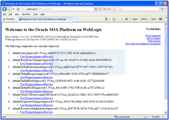Click the Google search box
The height and width of the screenshot is (120, 169).
(x=136, y=9)
